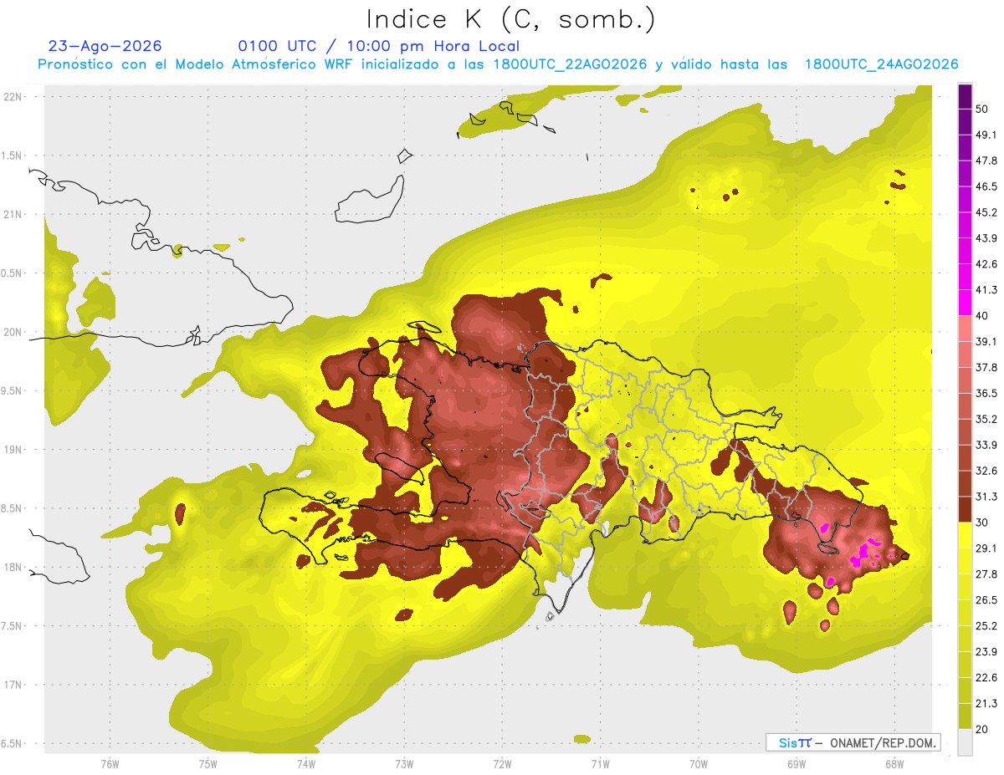Pick the bright yellow legend swatch between 29.1 and 30
The image size is (1004, 775).
click(965, 535)
